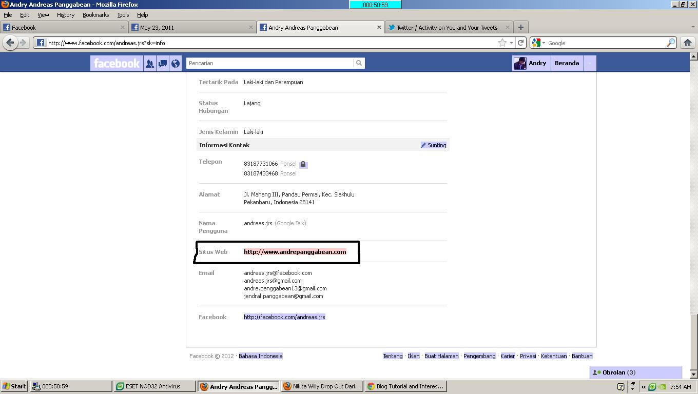Click the phone number privacy lock icon
Image resolution: width=698 pixels, height=394 pixels.
303,164
